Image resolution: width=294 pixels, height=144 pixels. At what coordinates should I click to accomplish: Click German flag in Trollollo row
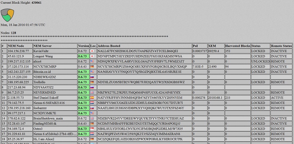(92, 82)
